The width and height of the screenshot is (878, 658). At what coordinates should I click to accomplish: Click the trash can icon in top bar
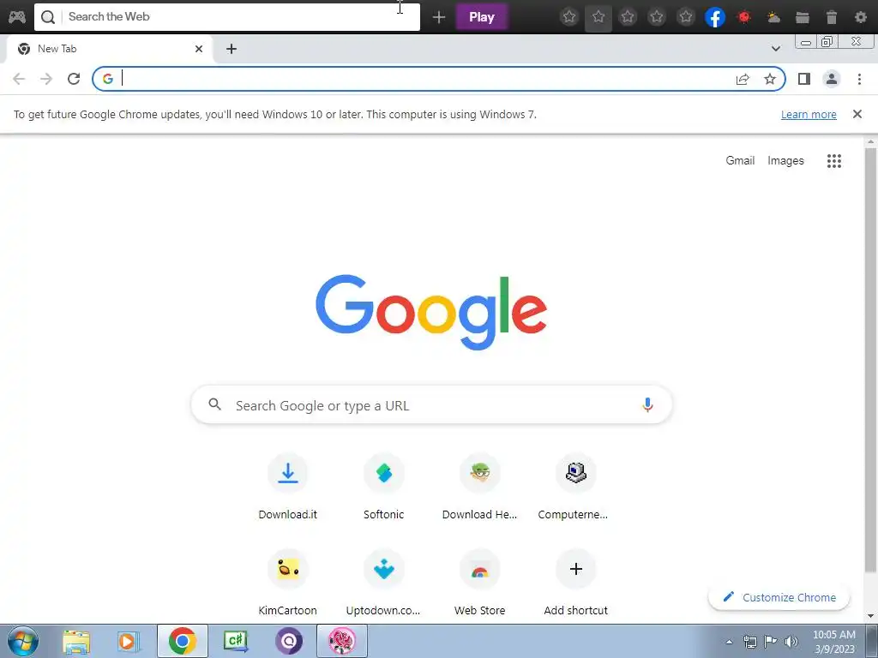coord(832,17)
